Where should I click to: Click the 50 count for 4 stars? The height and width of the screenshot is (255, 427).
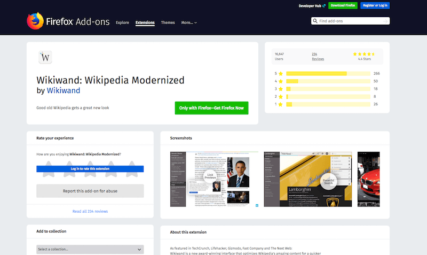pos(376,81)
